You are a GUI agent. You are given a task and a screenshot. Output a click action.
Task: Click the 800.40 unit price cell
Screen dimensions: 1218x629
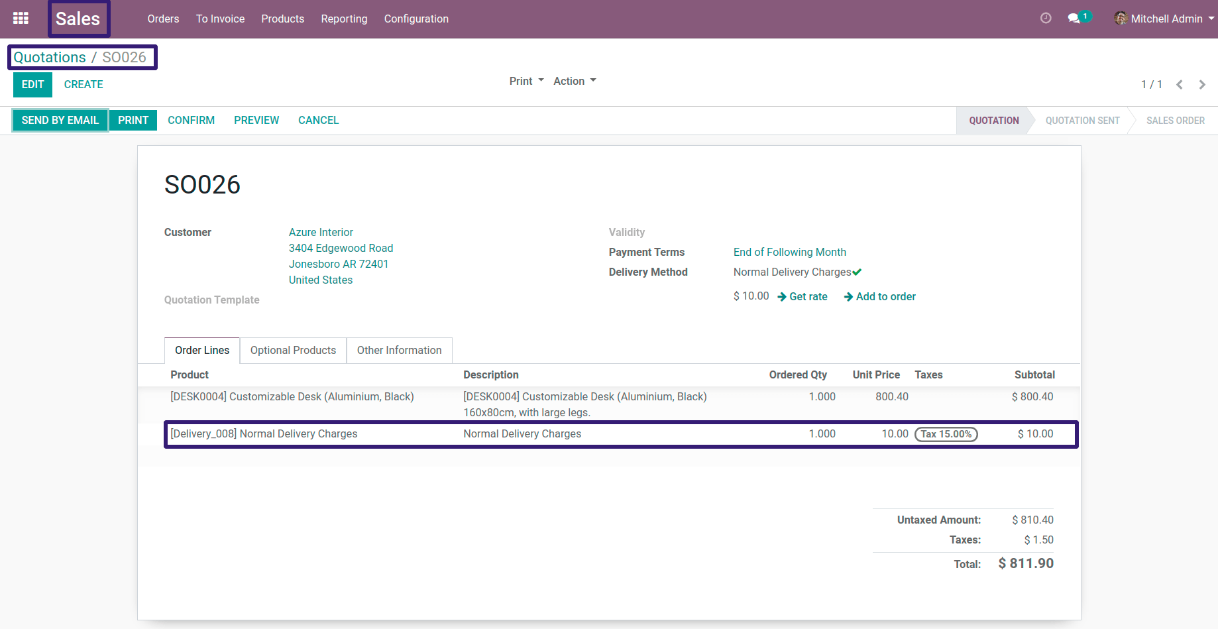[x=892, y=397]
